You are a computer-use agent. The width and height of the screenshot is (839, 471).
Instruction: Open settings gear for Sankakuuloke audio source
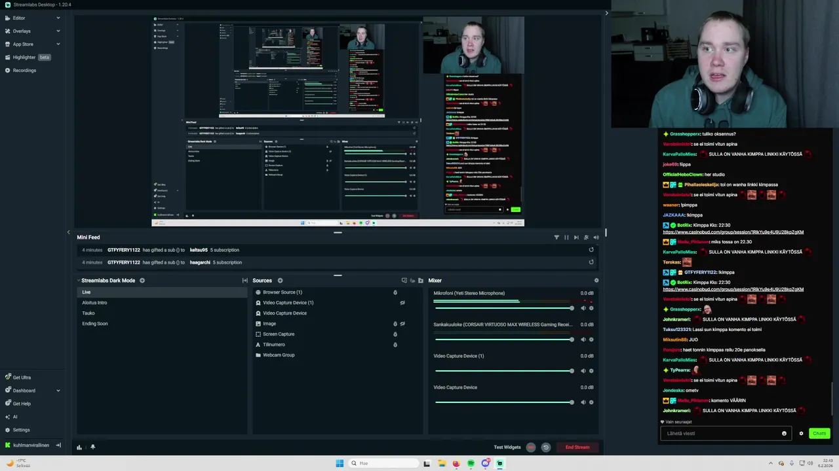tap(591, 340)
